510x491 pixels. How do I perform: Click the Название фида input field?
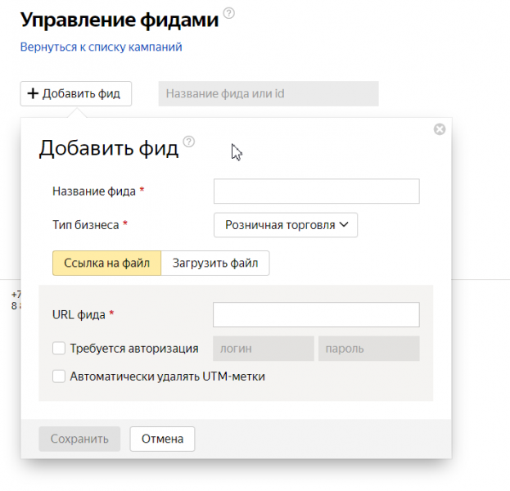click(x=317, y=191)
